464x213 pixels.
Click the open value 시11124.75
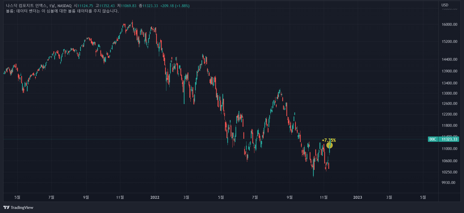[x=83, y=6]
